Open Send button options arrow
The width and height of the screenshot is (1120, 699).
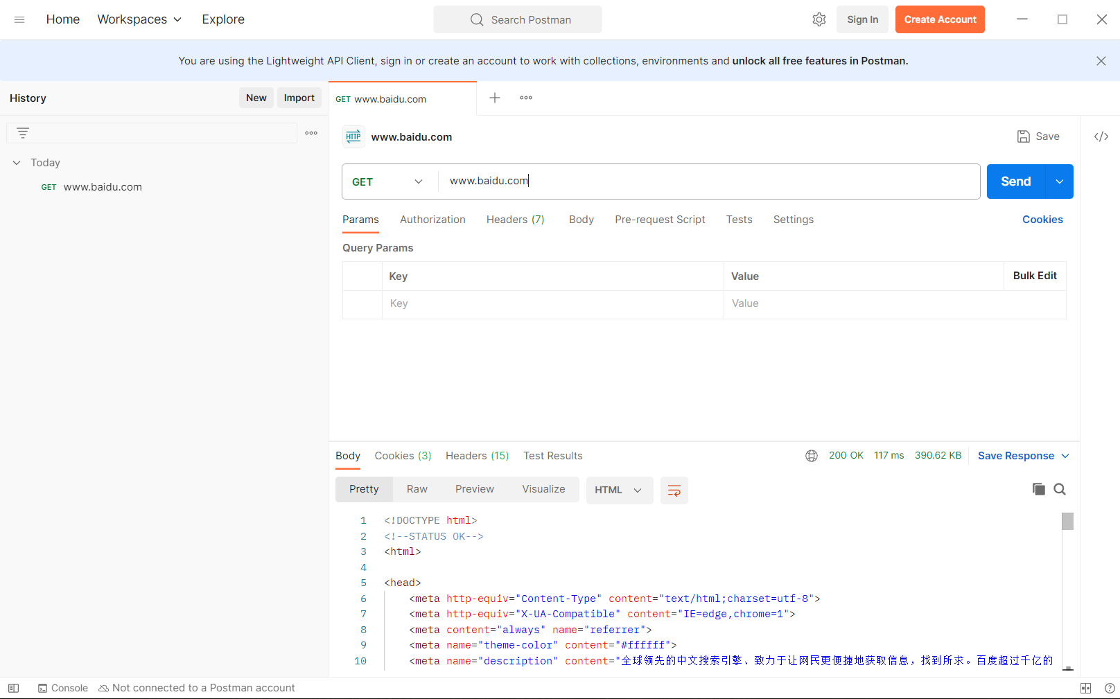click(1059, 182)
